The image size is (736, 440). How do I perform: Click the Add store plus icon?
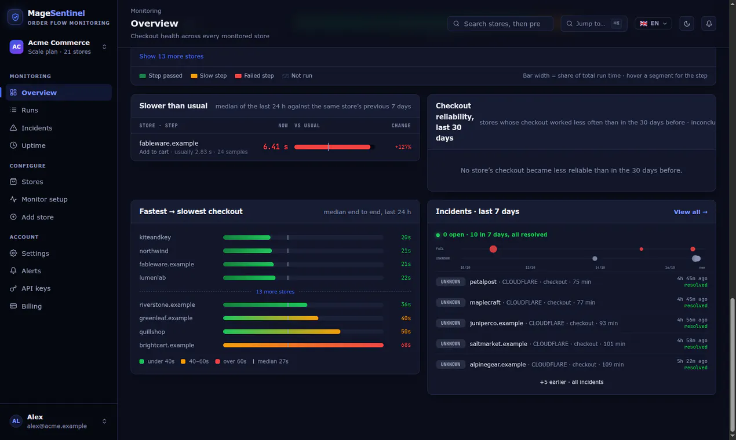13,217
